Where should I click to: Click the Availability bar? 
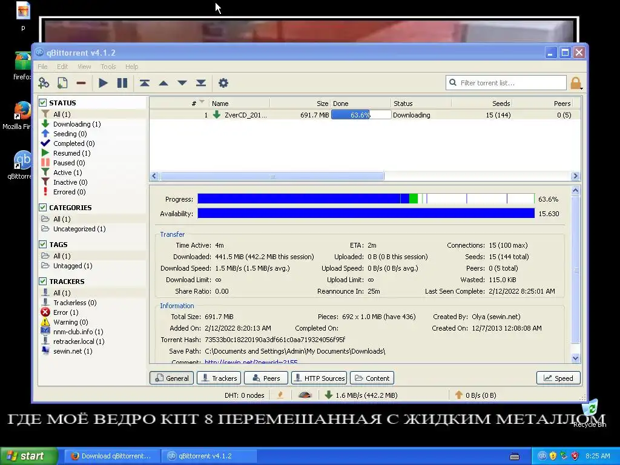pos(366,214)
